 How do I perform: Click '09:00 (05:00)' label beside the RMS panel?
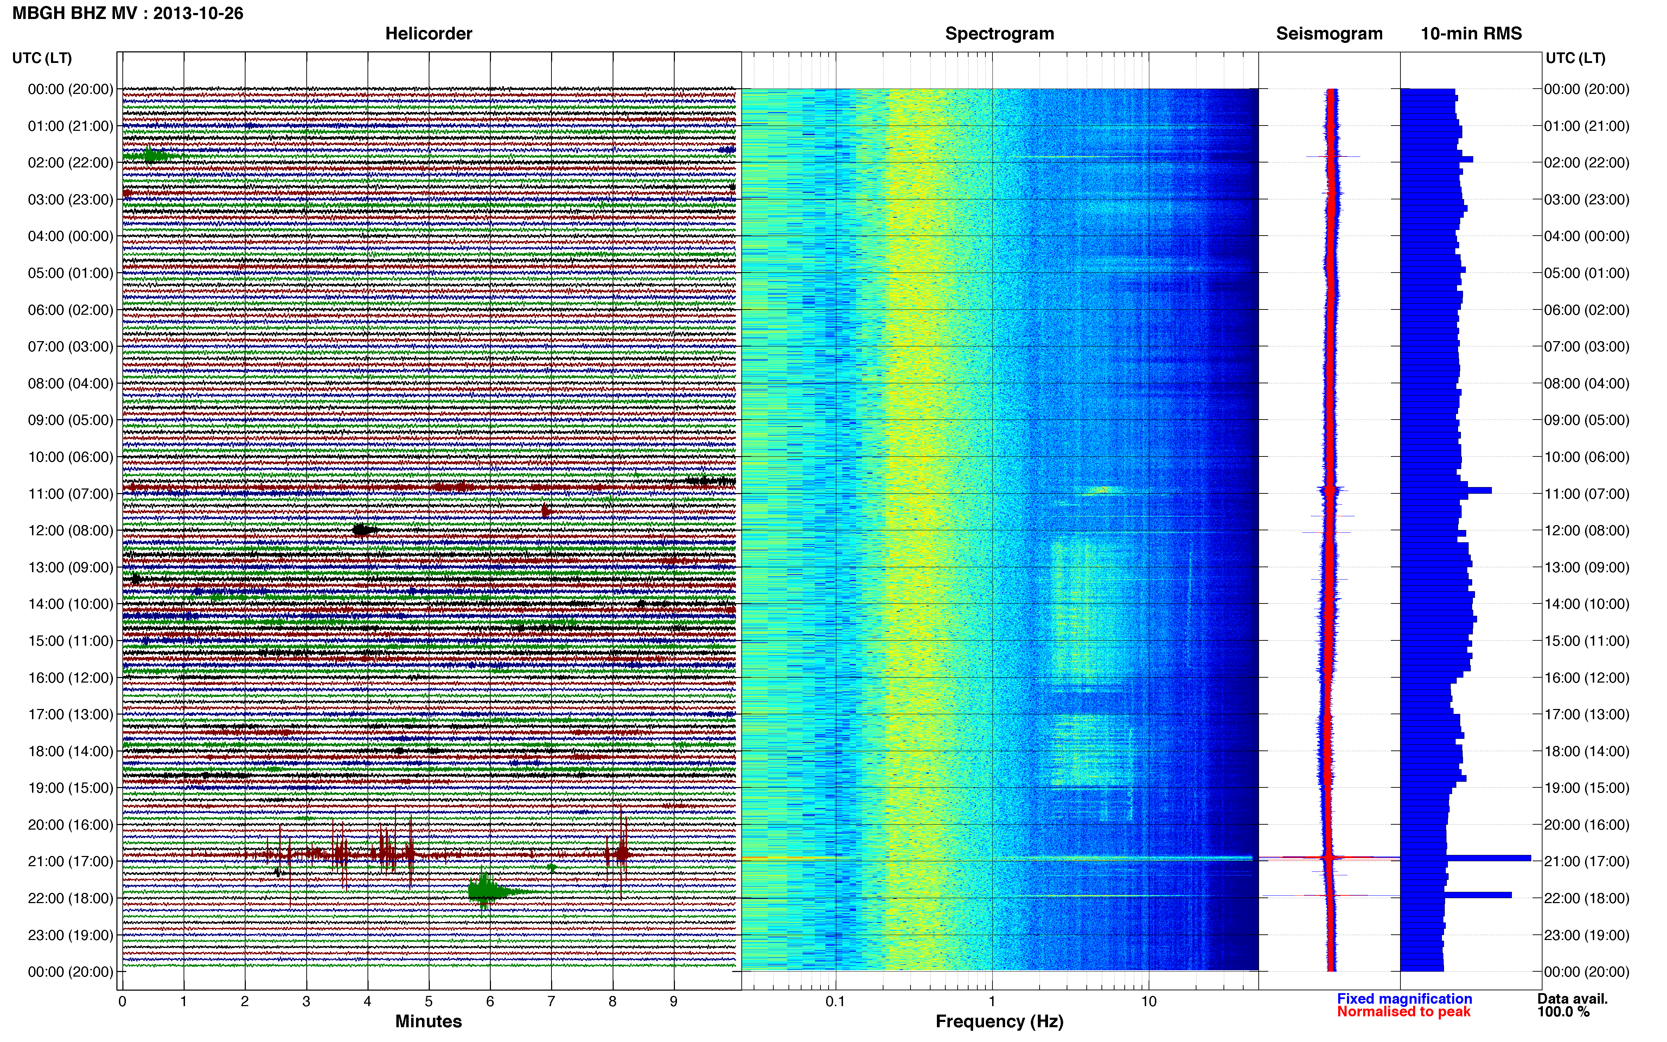click(x=1587, y=420)
